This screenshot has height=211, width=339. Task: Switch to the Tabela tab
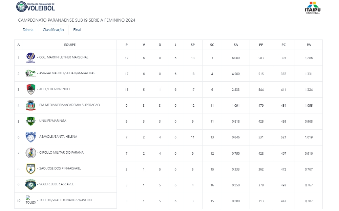click(28, 30)
